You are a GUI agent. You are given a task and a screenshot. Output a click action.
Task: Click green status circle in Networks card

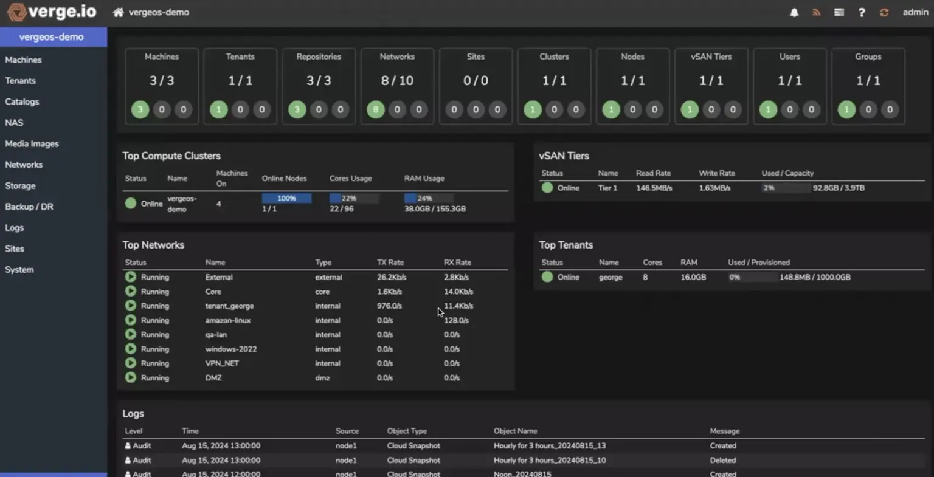click(x=376, y=109)
